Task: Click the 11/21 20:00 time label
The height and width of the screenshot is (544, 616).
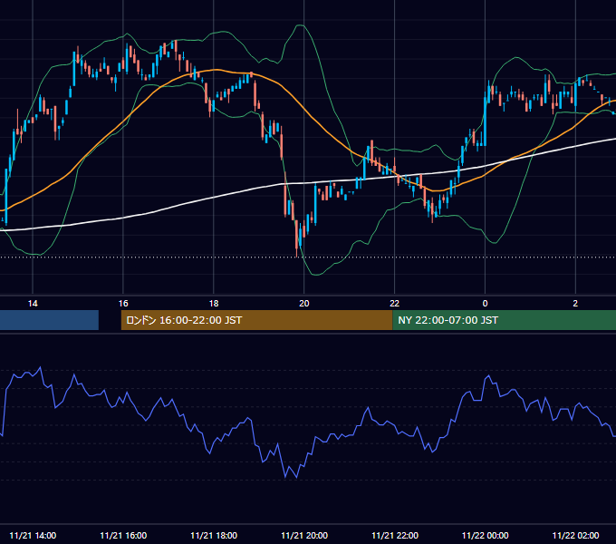Action: (304, 535)
